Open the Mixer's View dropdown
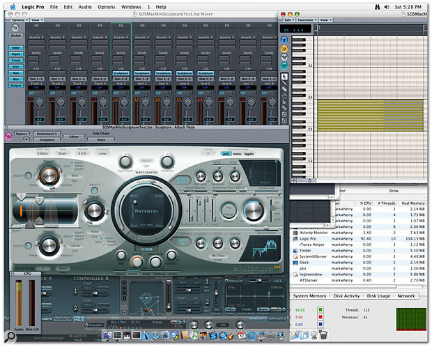This screenshot has width=432, height=347. [x=37, y=20]
